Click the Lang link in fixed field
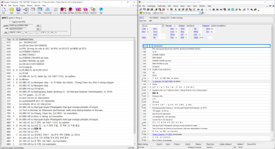Viewport: 275px width, 149px height. point(208,29)
